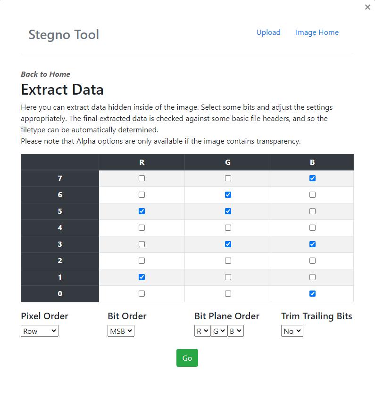Uncheck the B bit 3 checkbox
Viewport: 375px width, 396px height.
coord(312,244)
